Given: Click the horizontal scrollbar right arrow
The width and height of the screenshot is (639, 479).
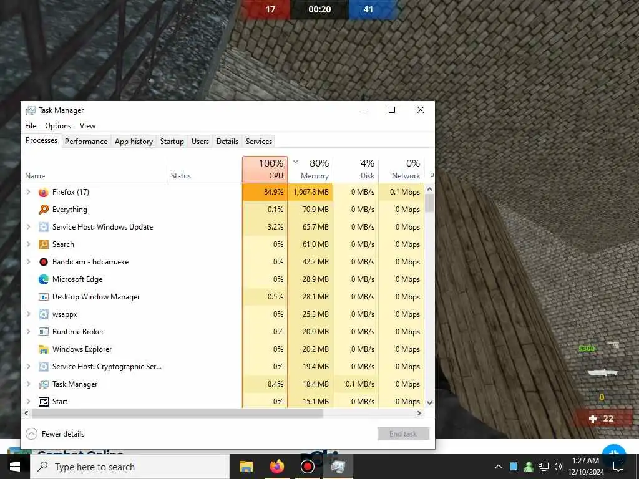Looking at the screenshot, I should point(419,413).
